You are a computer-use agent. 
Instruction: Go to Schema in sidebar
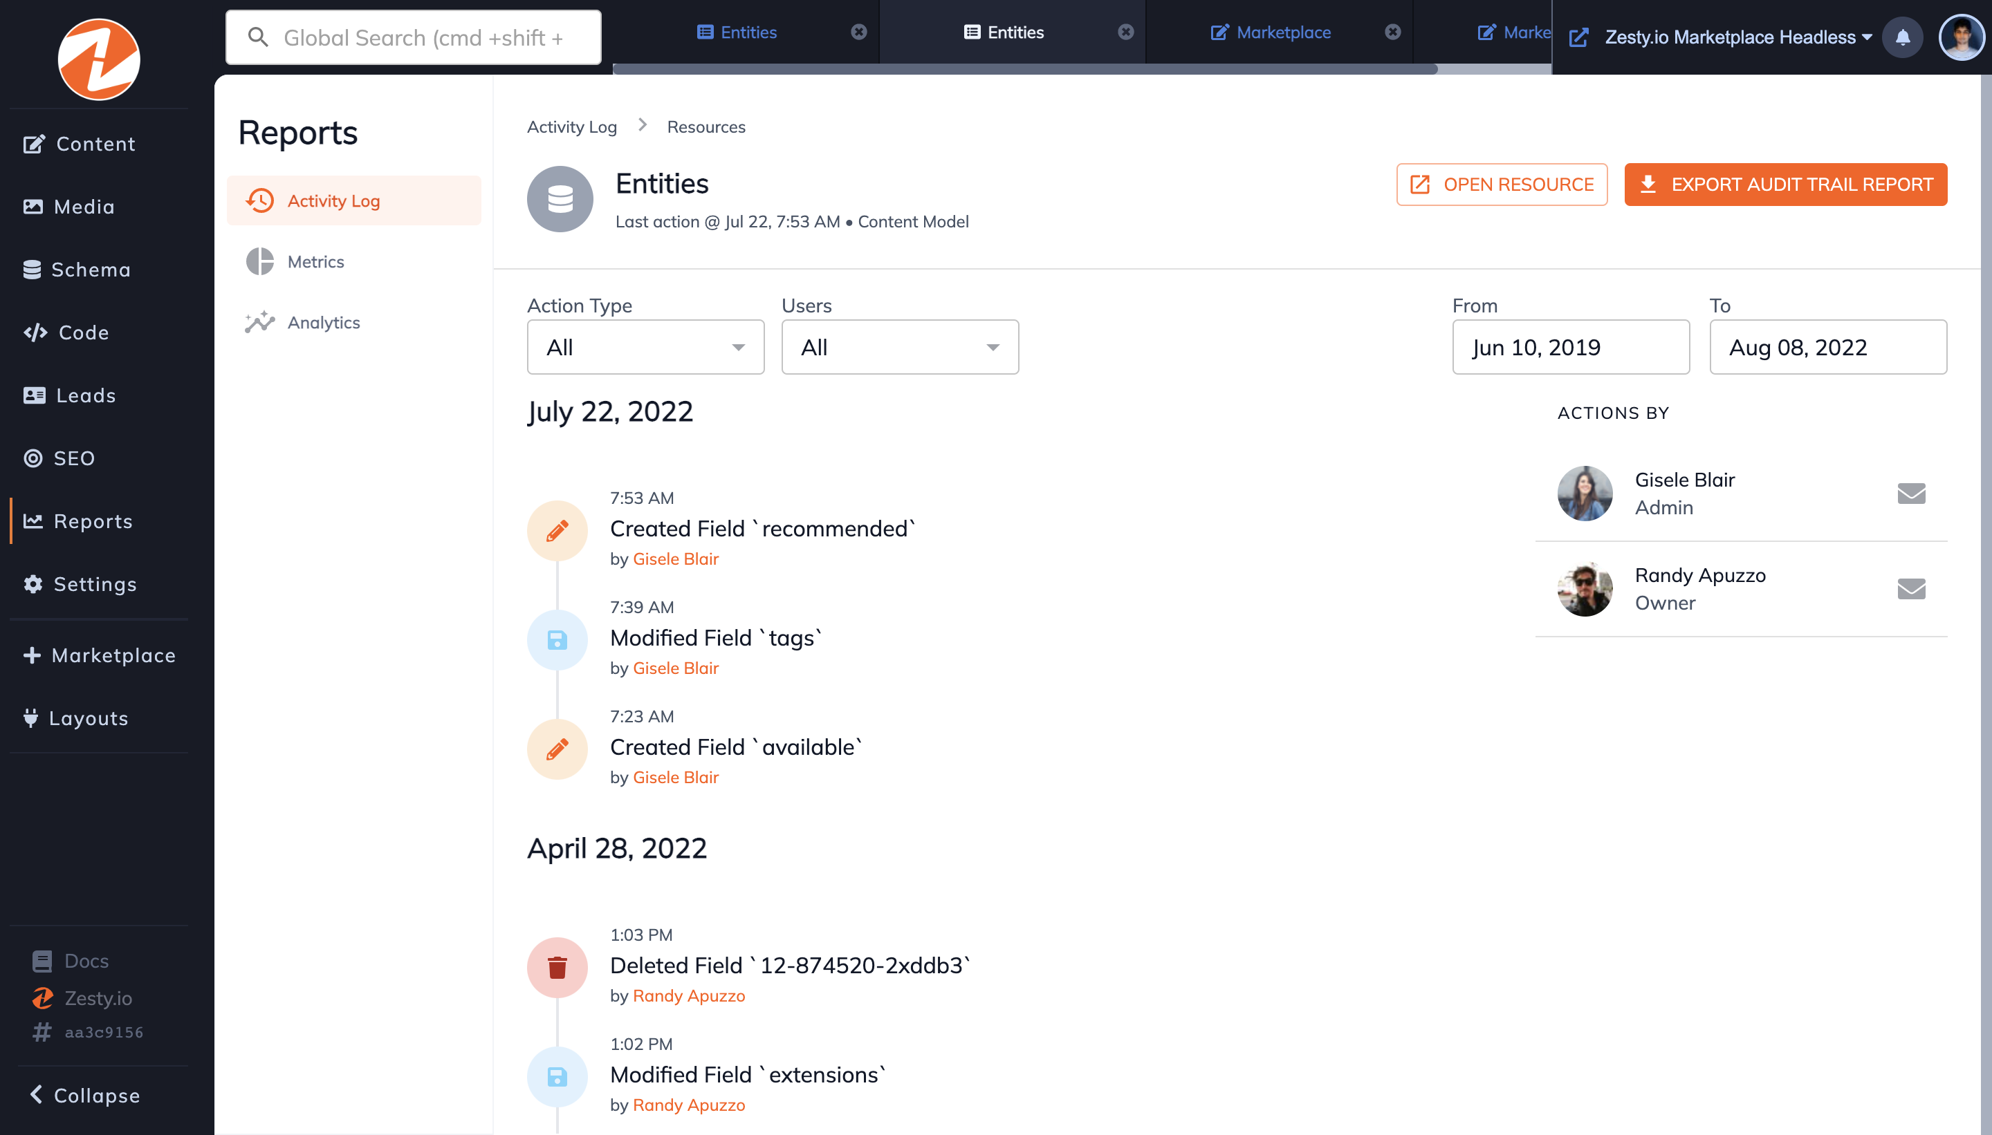[x=77, y=270]
